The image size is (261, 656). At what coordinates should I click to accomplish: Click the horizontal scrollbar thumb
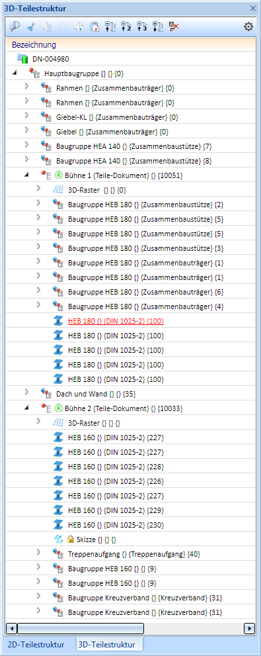click(81, 628)
